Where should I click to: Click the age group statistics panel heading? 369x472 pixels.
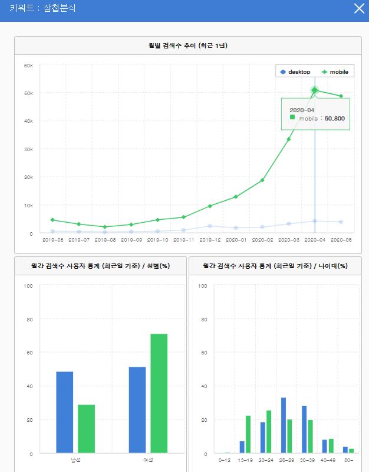pos(275,266)
